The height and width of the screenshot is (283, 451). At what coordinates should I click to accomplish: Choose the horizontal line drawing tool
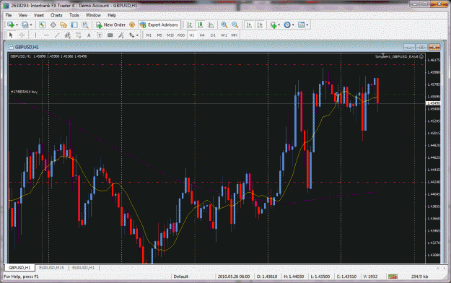pos(46,35)
